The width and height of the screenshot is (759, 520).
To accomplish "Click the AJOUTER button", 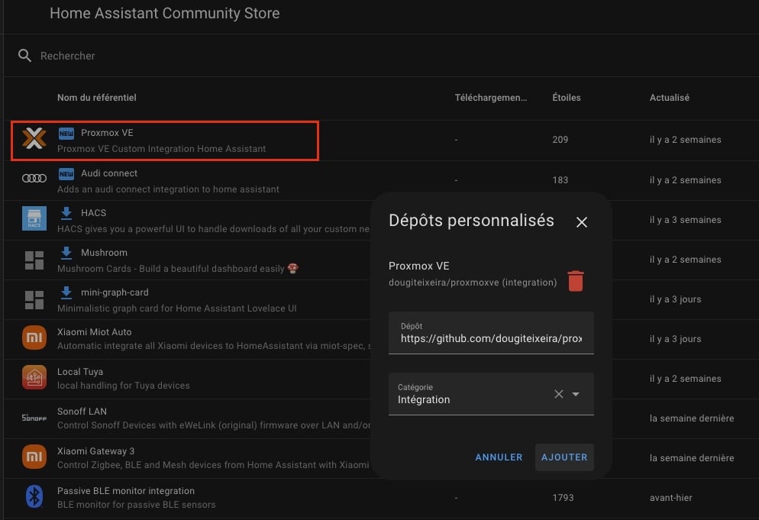I will point(564,457).
